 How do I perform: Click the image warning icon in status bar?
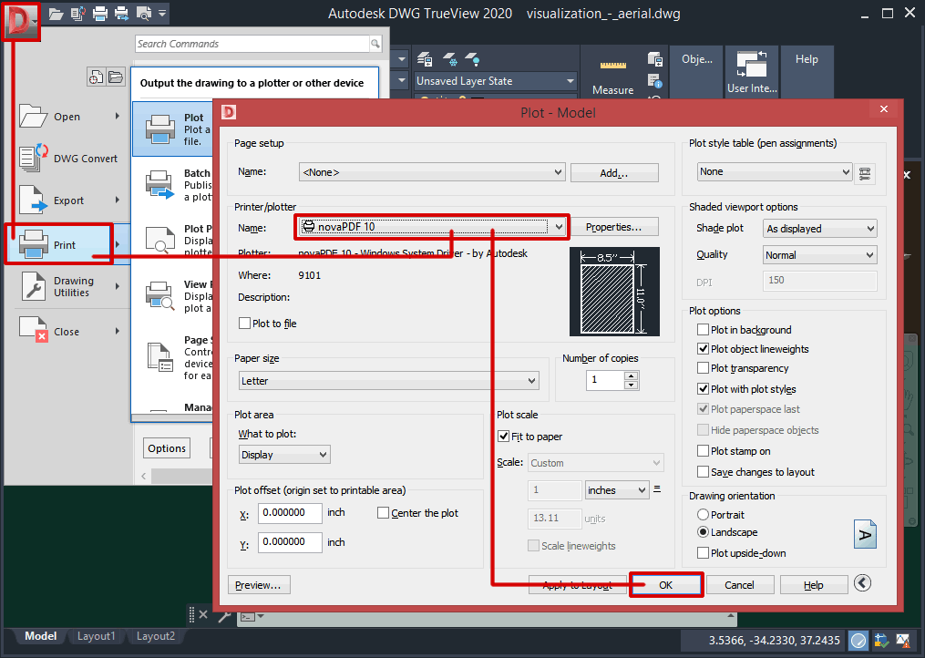tap(903, 641)
